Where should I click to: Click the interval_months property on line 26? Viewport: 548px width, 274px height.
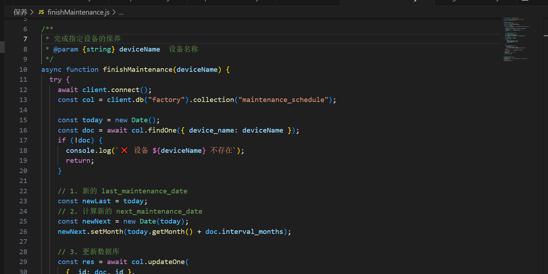(x=252, y=231)
